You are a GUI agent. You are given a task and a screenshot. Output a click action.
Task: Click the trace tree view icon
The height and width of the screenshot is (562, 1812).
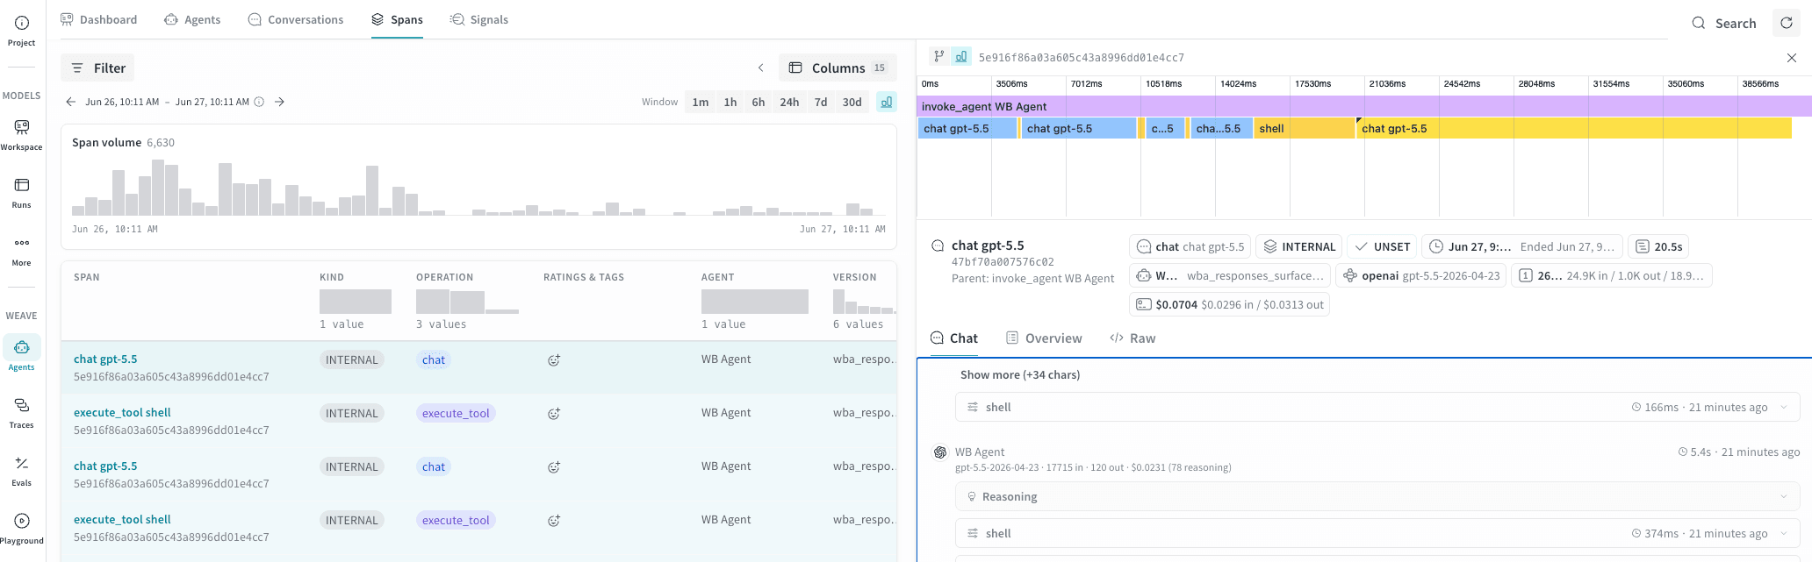[x=939, y=56]
